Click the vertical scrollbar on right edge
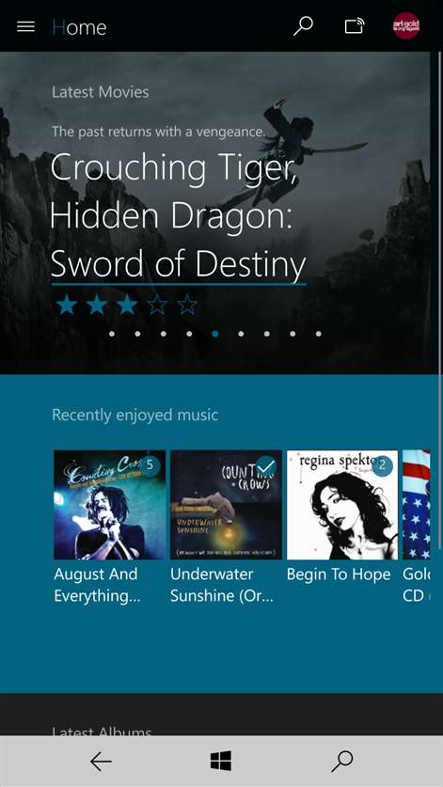The height and width of the screenshot is (787, 443). pyautogui.click(x=440, y=213)
